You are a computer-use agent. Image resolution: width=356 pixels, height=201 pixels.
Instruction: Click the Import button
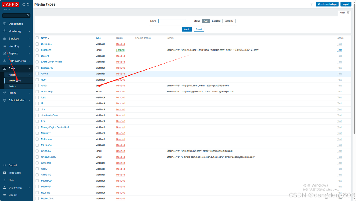pyautogui.click(x=346, y=4)
